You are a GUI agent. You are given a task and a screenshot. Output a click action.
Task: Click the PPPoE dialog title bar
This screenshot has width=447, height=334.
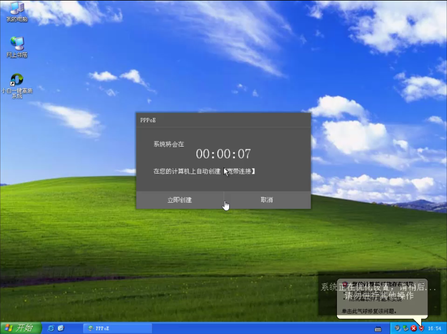[x=223, y=120]
